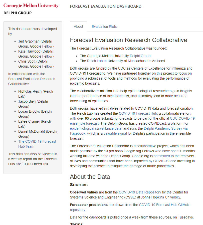The image size is (203, 225).
Task: Click the DELPHI GROUP header text
Action: pyautogui.click(x=18, y=13)
